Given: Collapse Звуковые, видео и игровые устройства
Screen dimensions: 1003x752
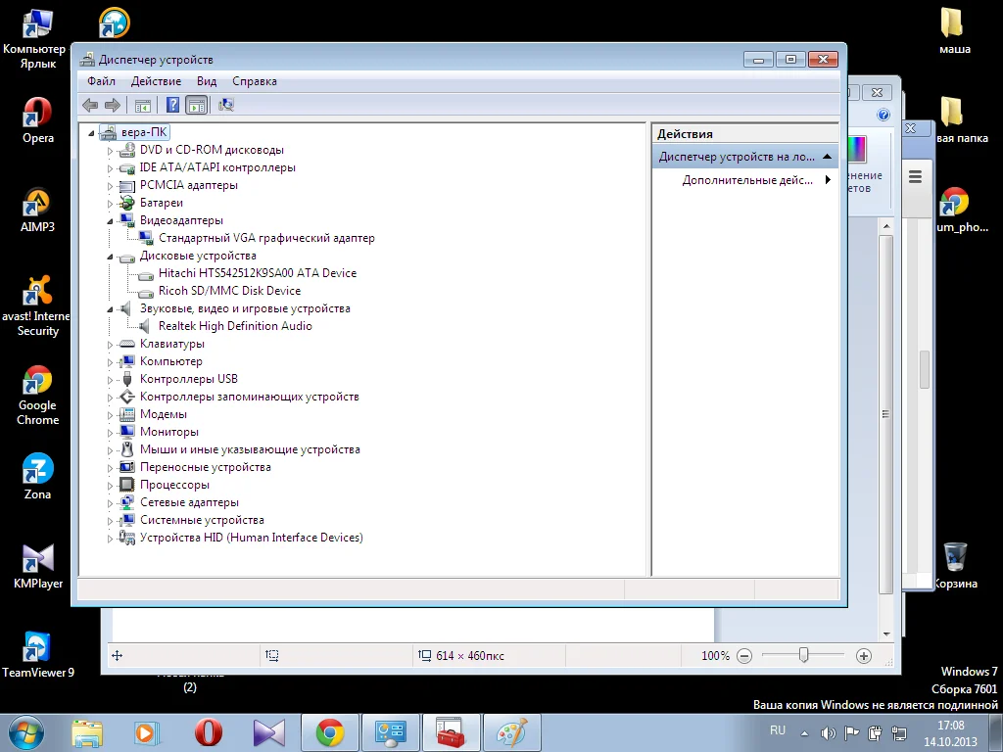Looking at the screenshot, I should click(x=110, y=309).
